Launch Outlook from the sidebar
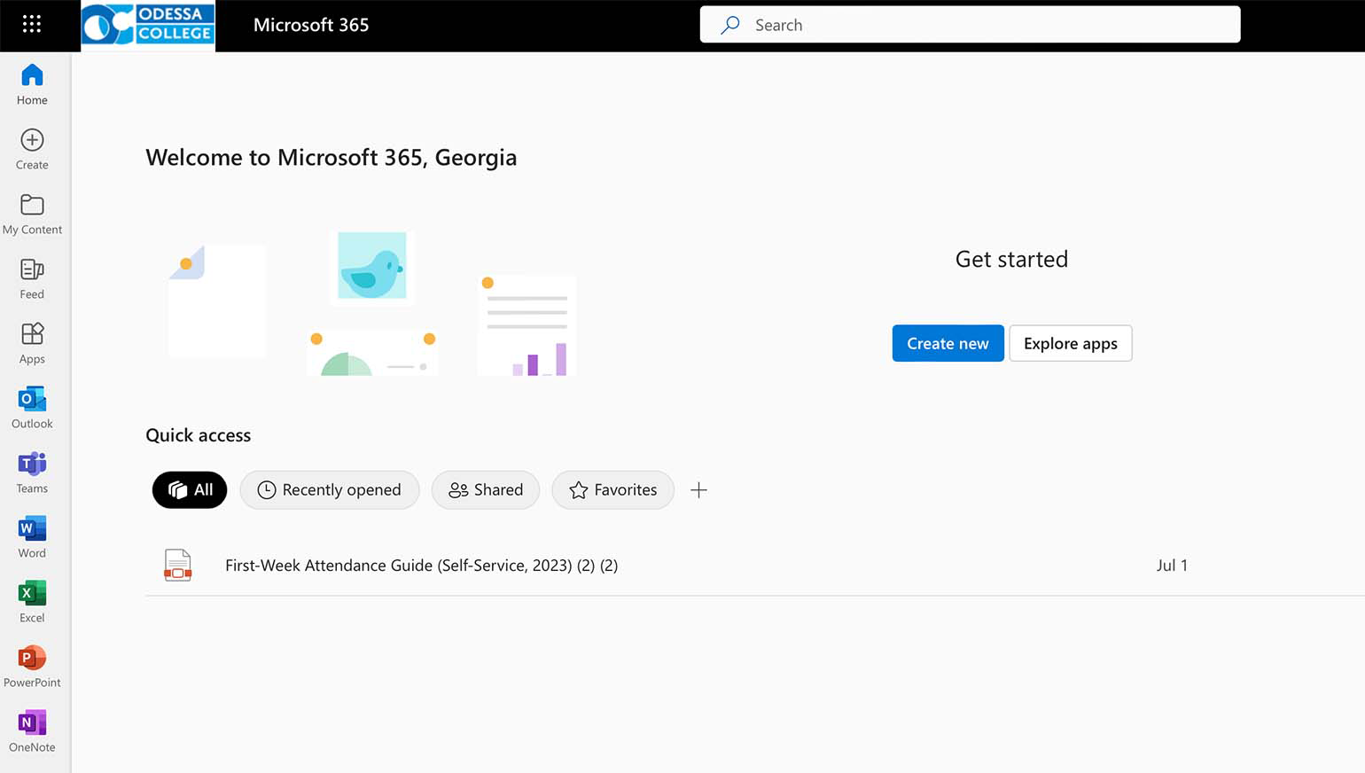Image resolution: width=1365 pixels, height=773 pixels. tap(32, 408)
